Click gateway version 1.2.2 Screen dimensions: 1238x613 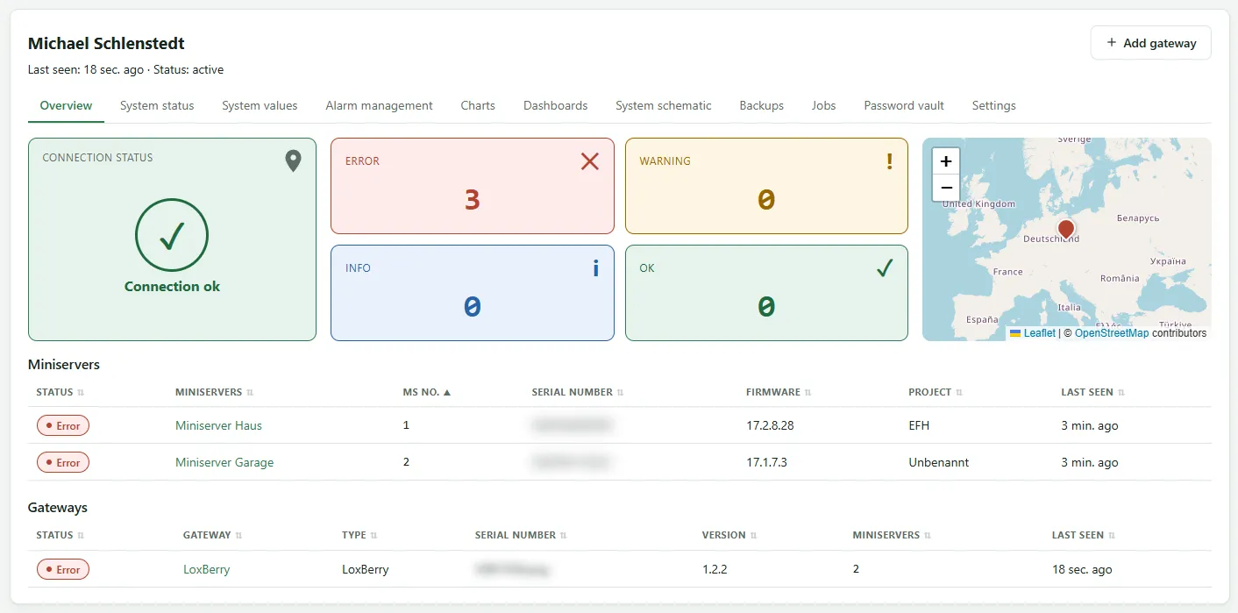pyautogui.click(x=715, y=569)
